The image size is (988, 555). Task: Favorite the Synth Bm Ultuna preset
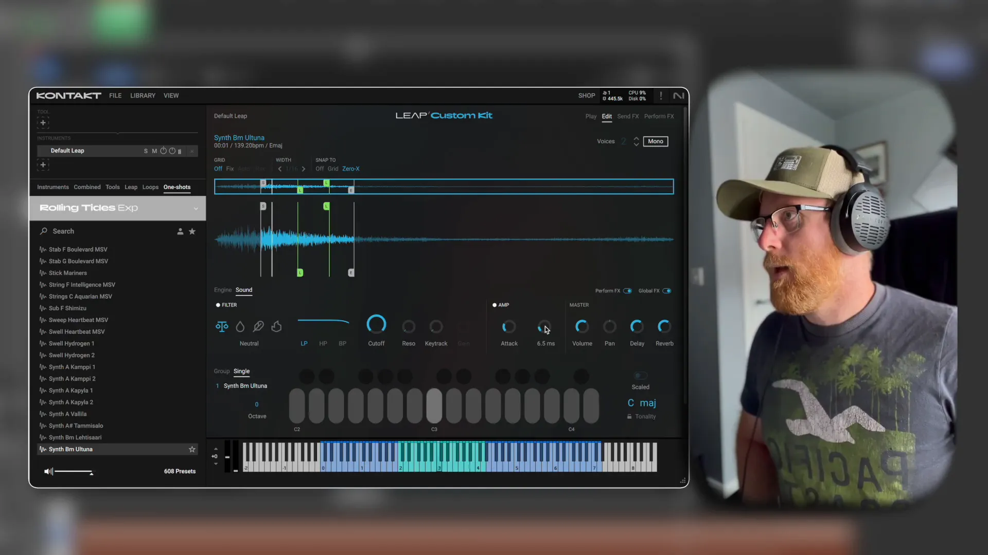pos(192,450)
